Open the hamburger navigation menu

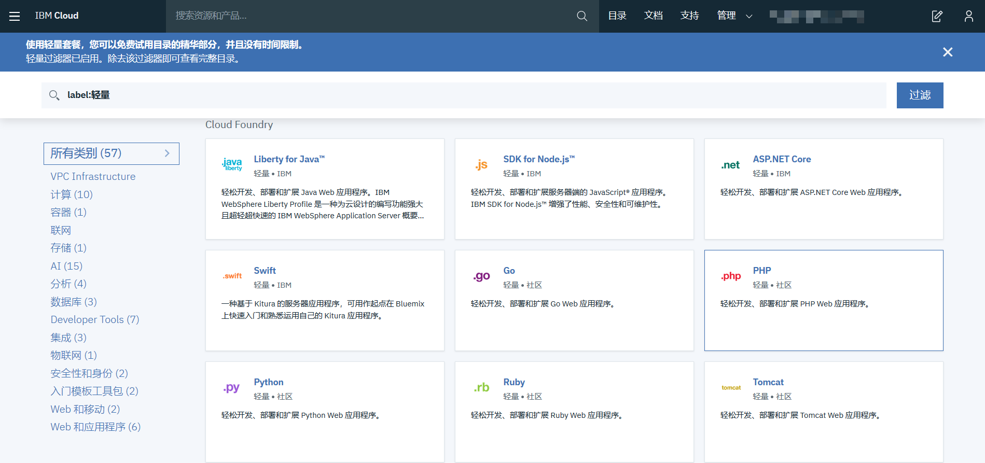15,16
